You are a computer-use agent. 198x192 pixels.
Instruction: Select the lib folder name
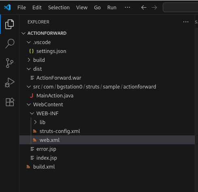coord(43,122)
